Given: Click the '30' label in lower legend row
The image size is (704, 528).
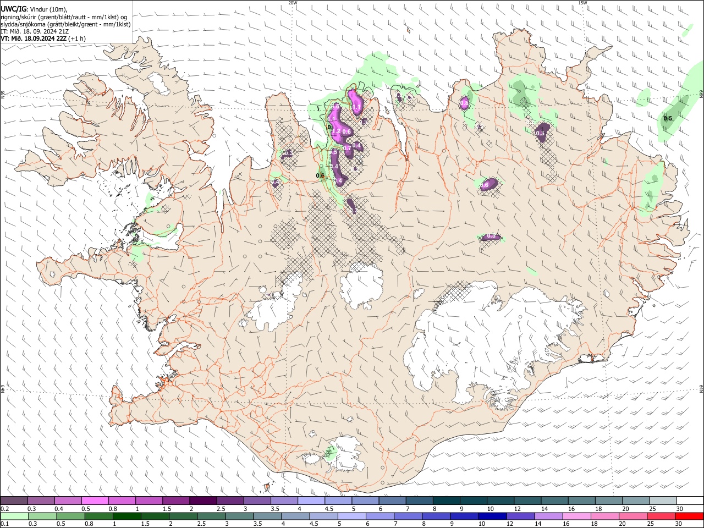Looking at the screenshot, I should coord(678,524).
